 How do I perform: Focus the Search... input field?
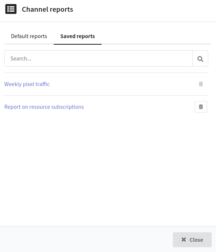point(98,59)
